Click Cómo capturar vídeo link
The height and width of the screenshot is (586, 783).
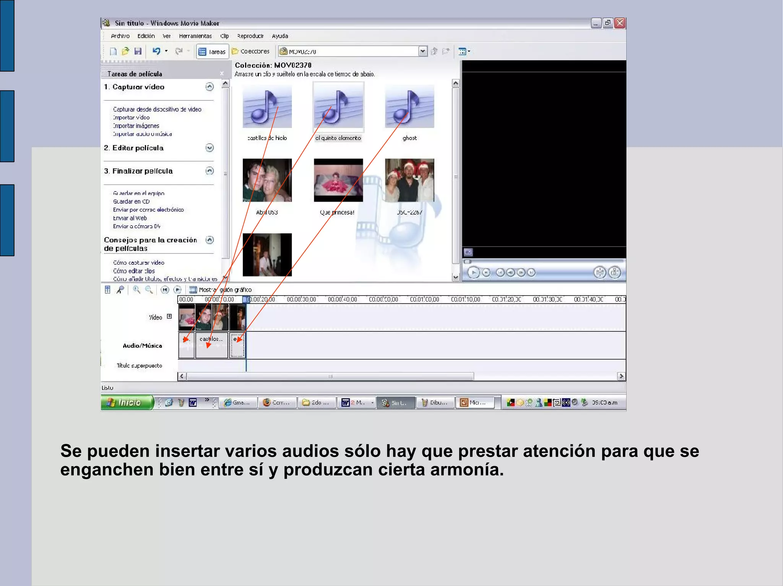[138, 263]
